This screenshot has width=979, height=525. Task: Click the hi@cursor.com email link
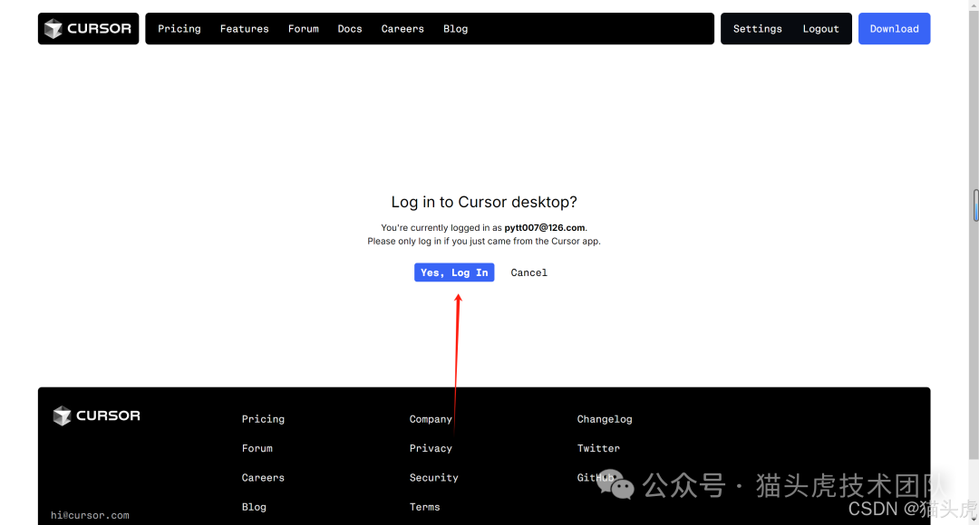coord(90,515)
